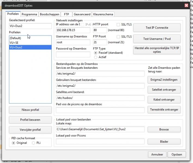The image size is (193, 163).
Task: Enable SSL/TLS for HTTP poort
Action: [118, 24]
